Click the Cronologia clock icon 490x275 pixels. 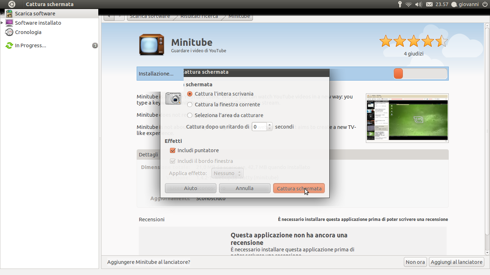point(9,32)
